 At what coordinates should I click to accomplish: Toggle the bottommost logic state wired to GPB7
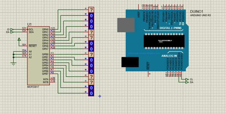click(91, 93)
